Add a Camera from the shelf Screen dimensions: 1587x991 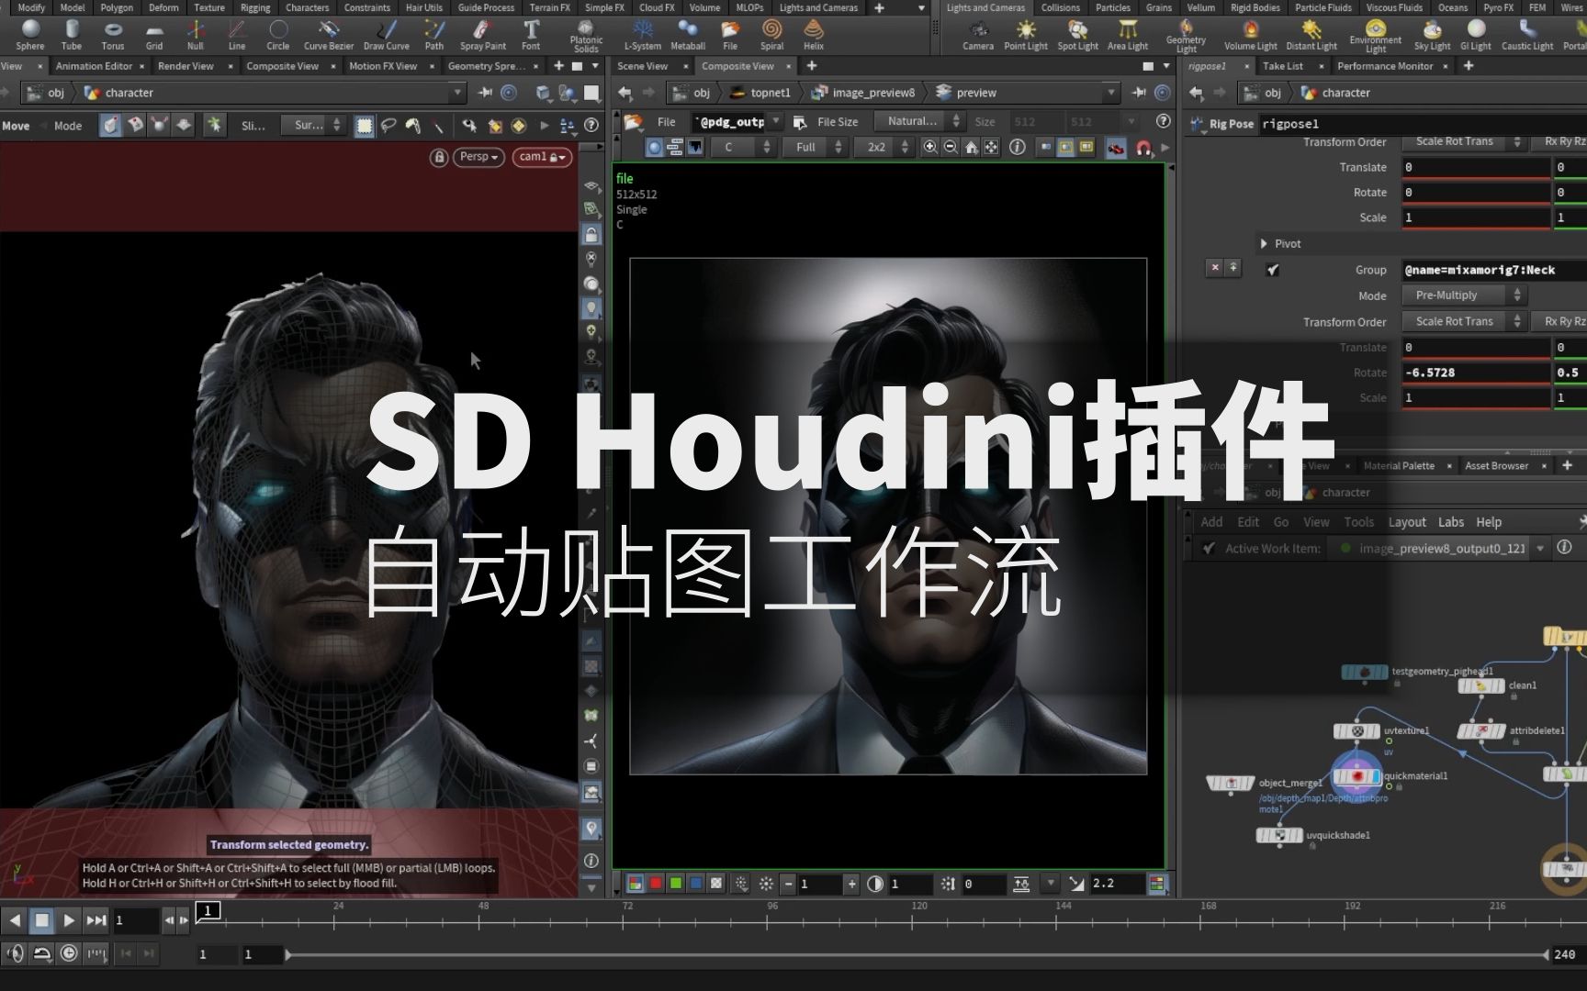[977, 35]
